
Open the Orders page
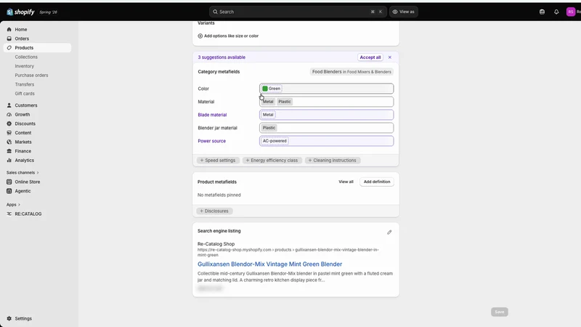click(22, 39)
